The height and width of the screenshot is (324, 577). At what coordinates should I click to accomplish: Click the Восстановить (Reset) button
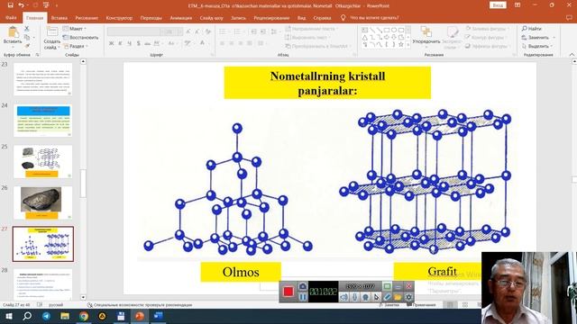tap(80, 38)
